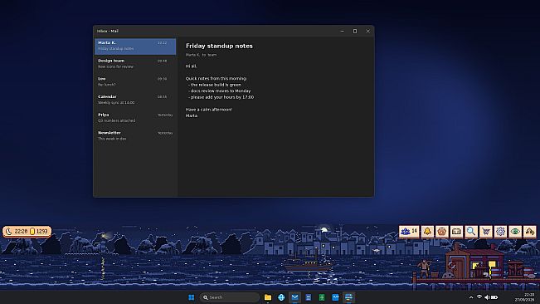The width and height of the screenshot is (540, 304).
Task: Open the globe browser icon in taskbar
Action: [281, 297]
